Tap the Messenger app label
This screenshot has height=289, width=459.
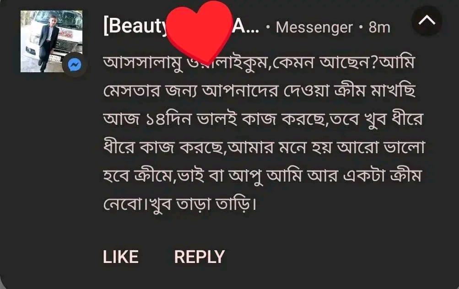[x=314, y=27]
